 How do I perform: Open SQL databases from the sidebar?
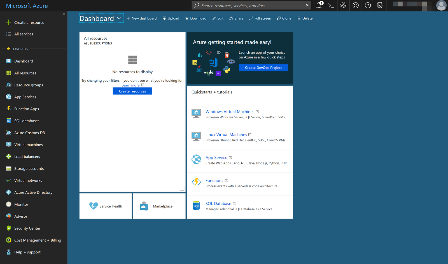point(27,121)
